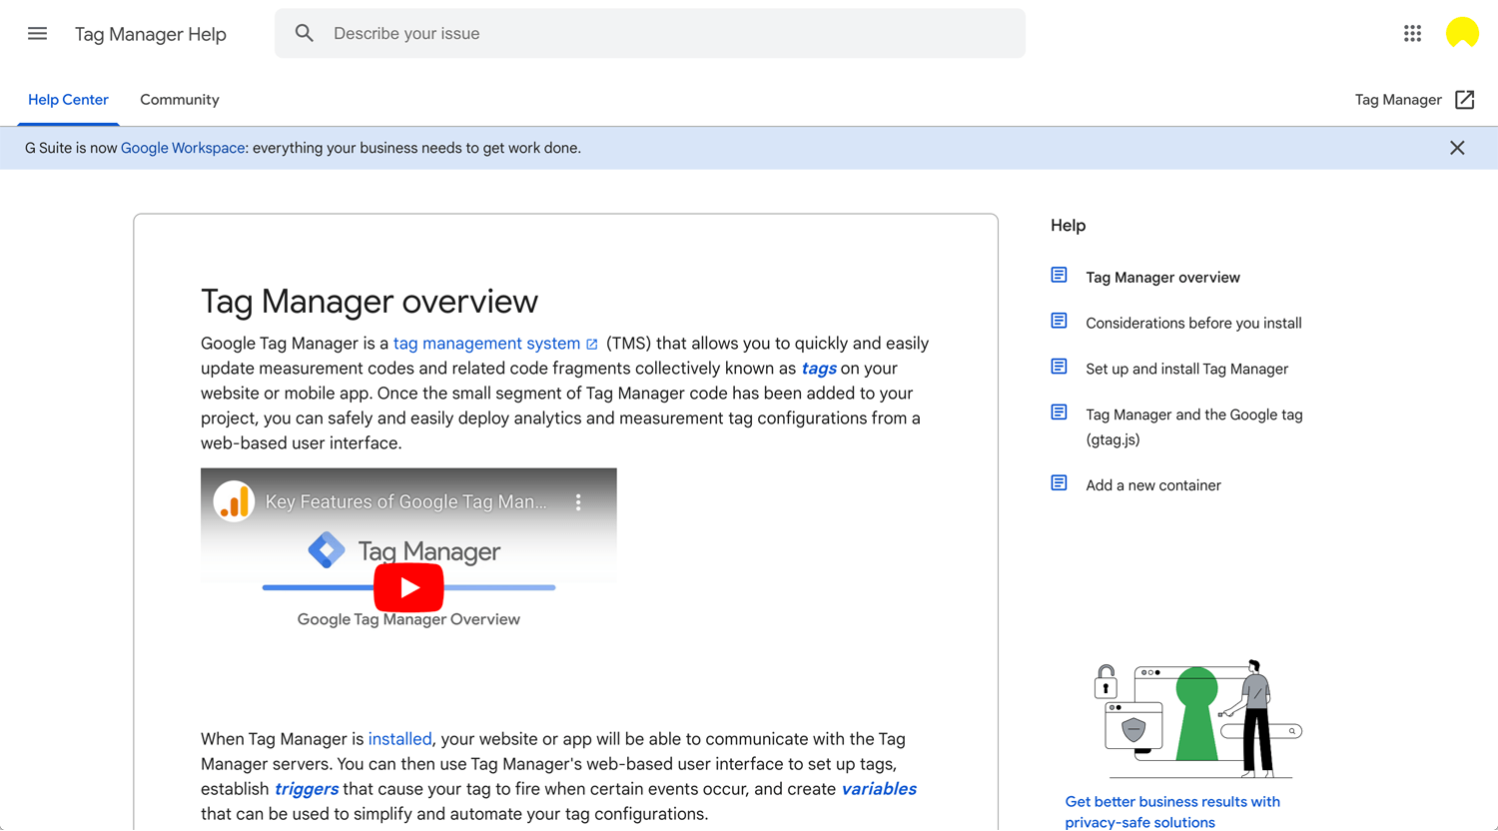Click the Analytics channel logo on the video

click(234, 501)
